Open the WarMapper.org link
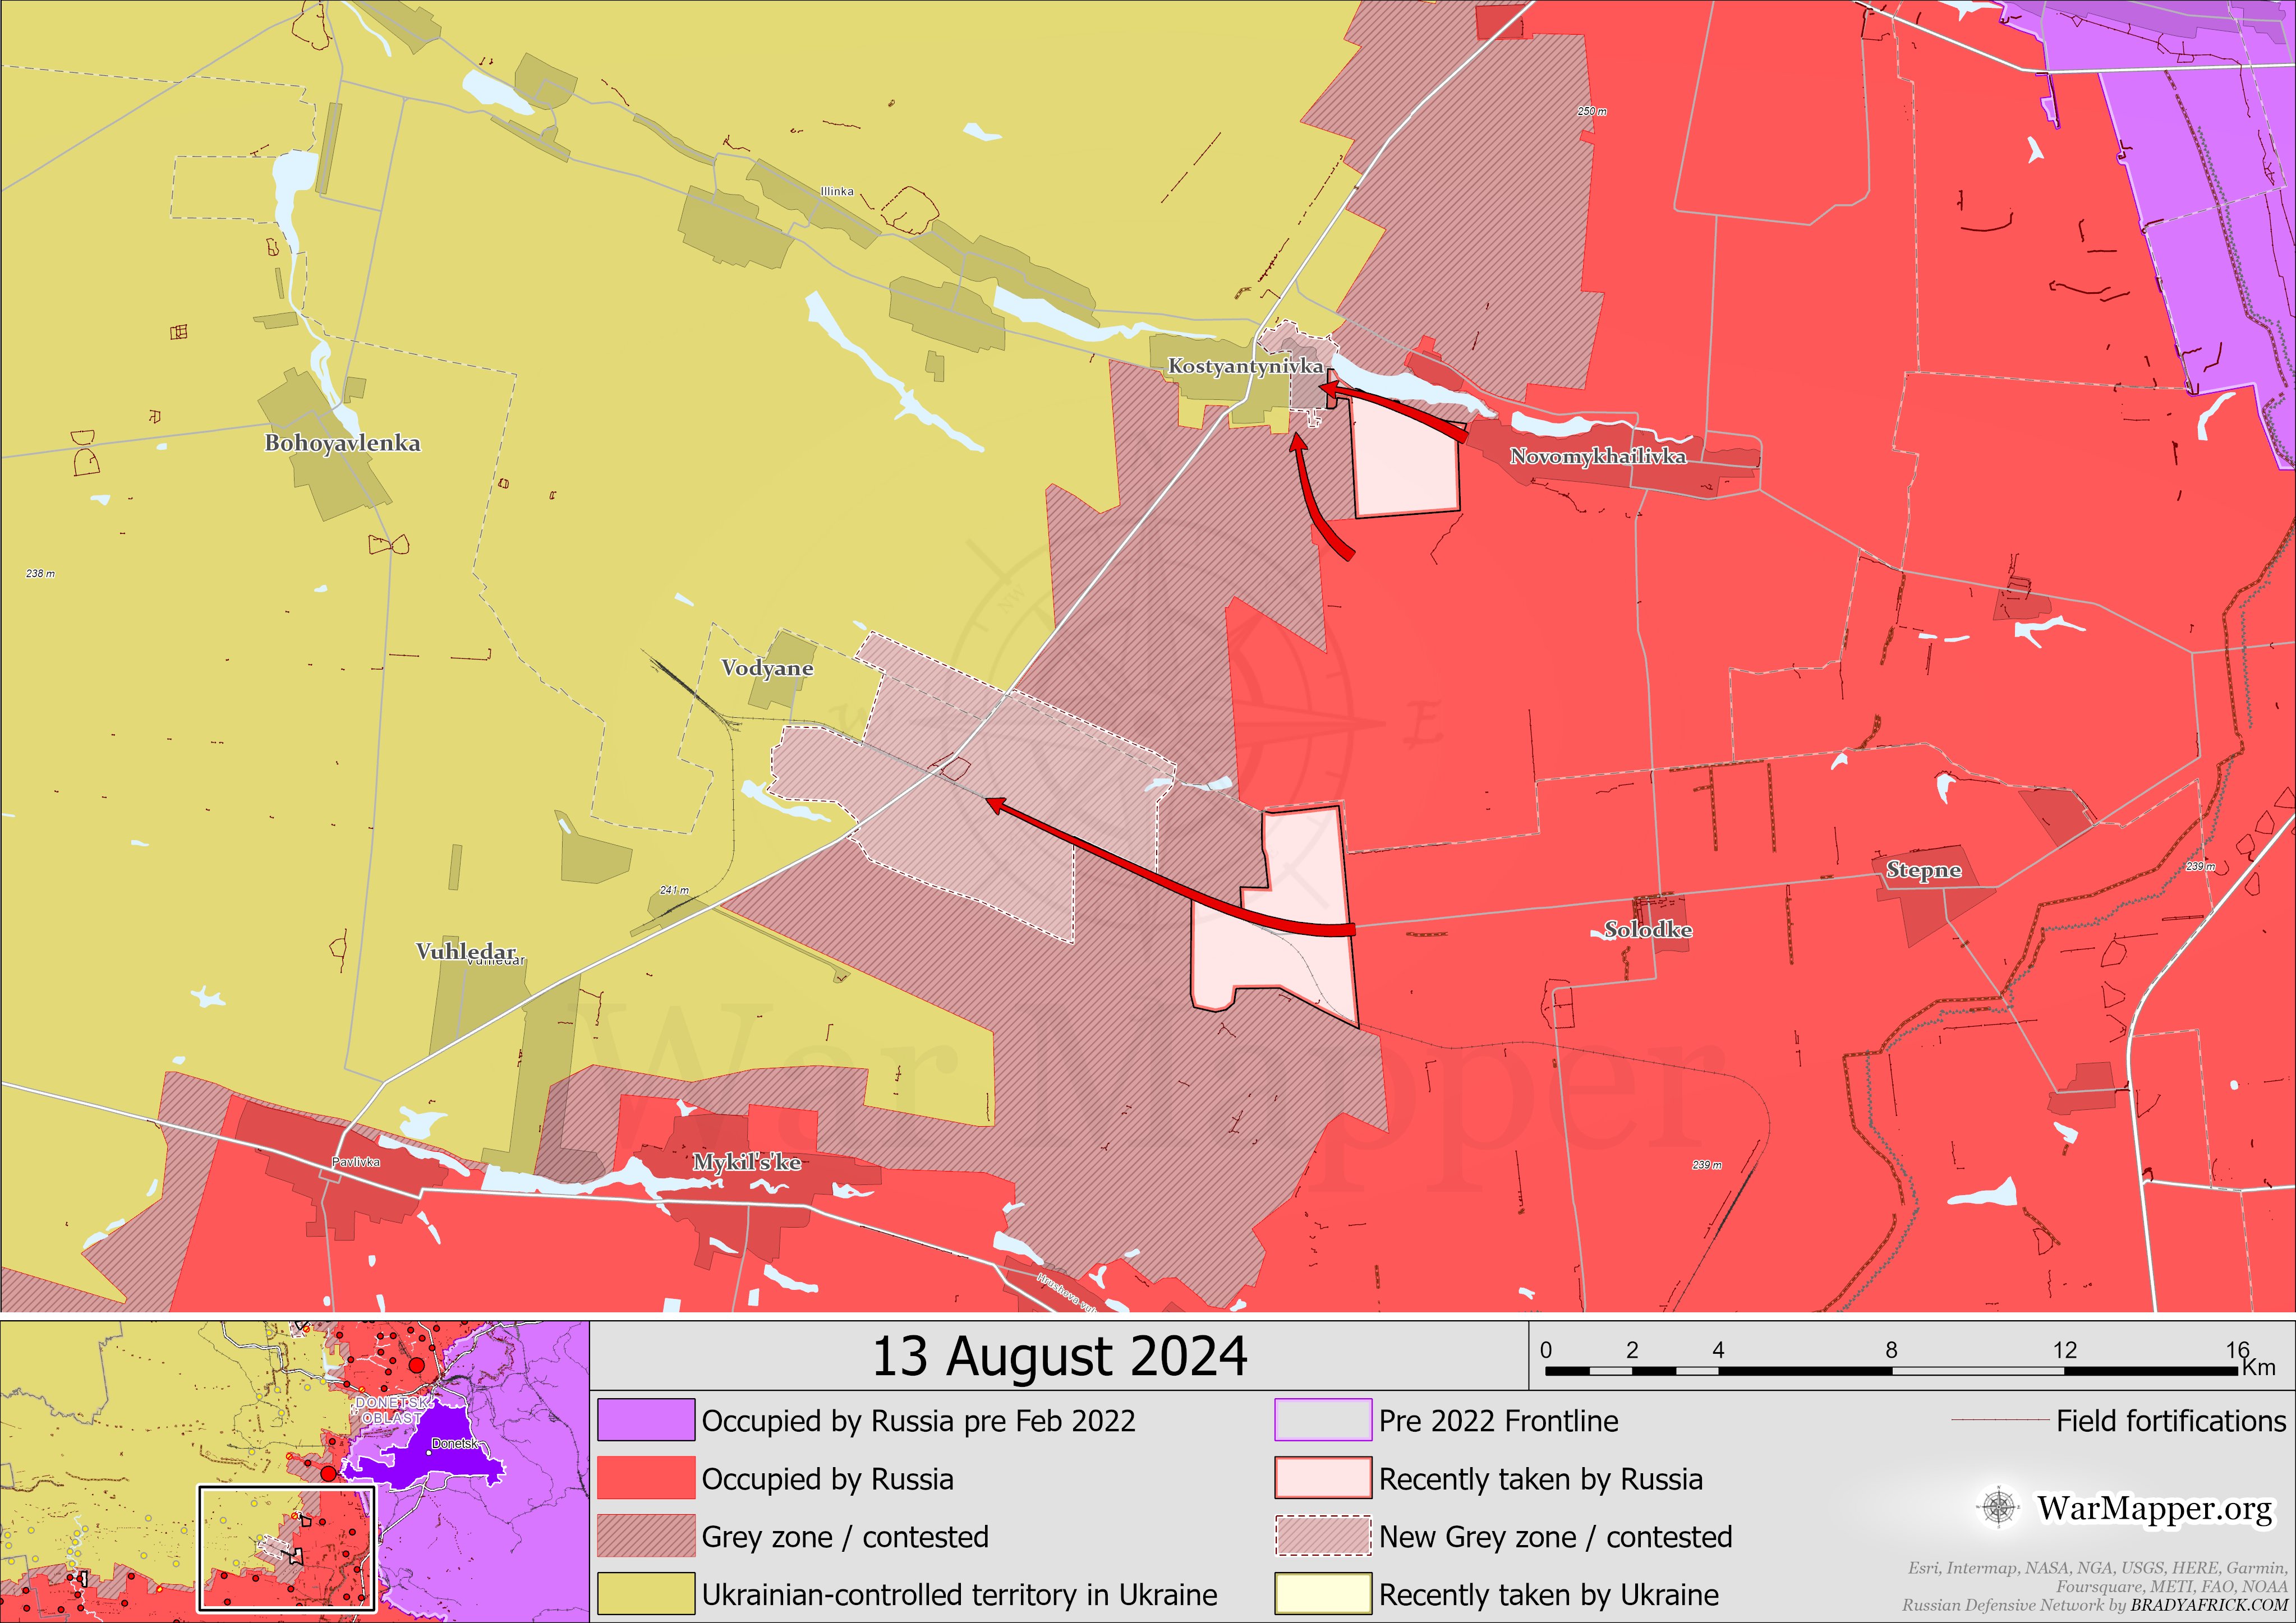 pyautogui.click(x=2155, y=1507)
